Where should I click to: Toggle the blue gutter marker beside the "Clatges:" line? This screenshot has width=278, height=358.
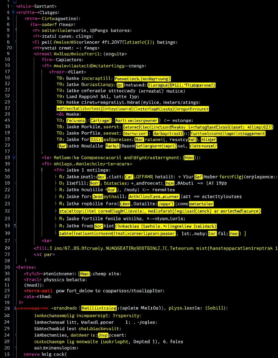click(13, 12)
